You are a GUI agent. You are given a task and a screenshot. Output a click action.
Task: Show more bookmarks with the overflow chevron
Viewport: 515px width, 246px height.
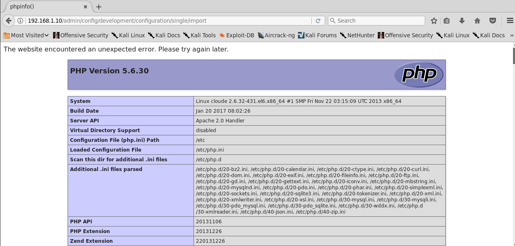click(511, 35)
